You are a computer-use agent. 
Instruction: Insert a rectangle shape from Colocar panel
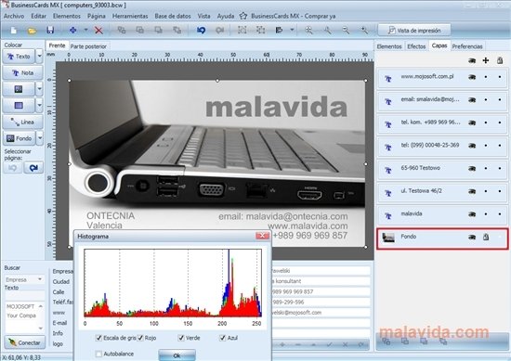click(x=19, y=105)
